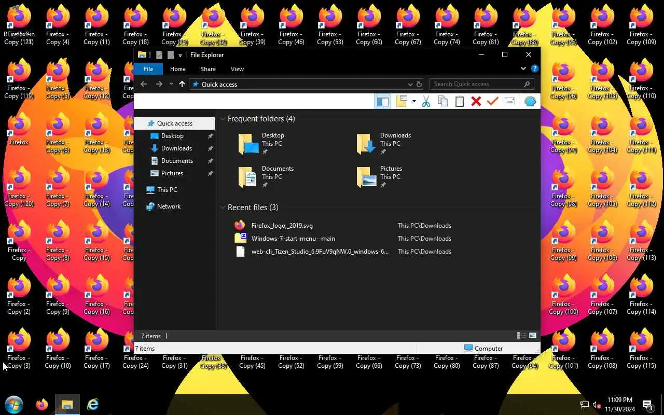Open File Explorer Help icon
This screenshot has height=415, width=664.
534,68
